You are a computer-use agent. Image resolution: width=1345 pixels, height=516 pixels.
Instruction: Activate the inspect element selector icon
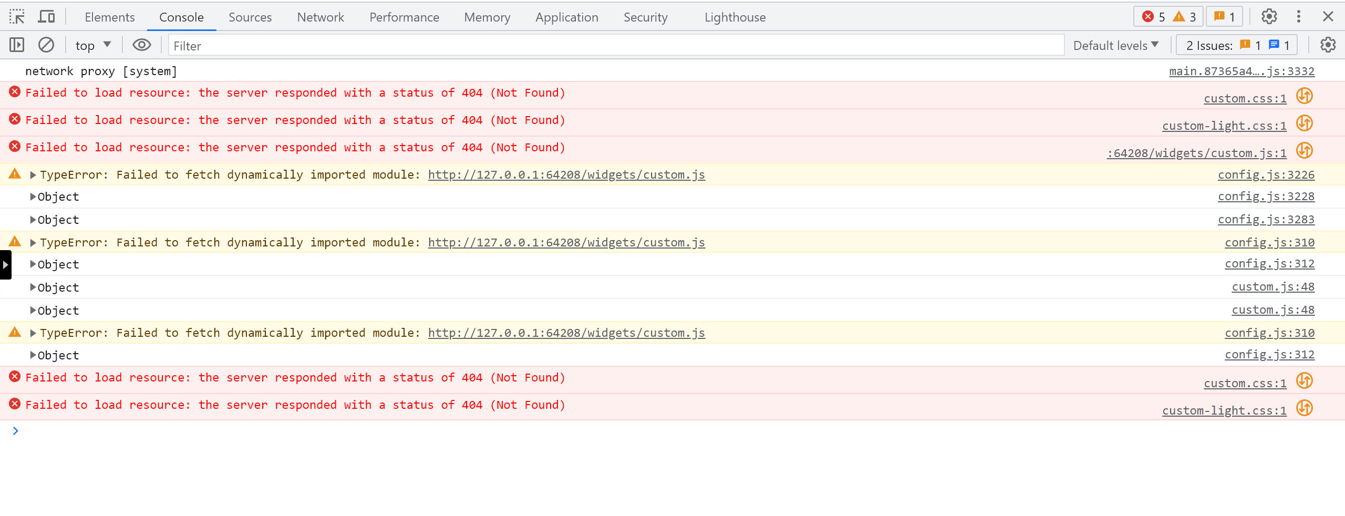tap(17, 17)
